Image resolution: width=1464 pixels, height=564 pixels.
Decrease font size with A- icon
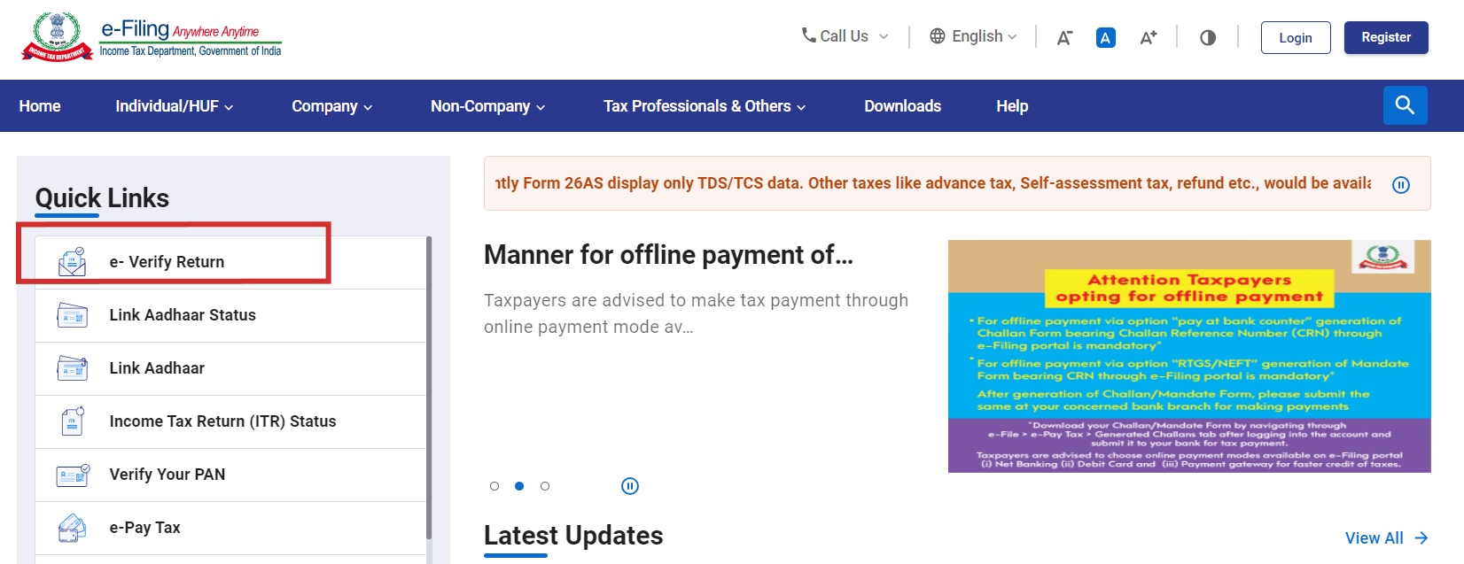(1064, 37)
